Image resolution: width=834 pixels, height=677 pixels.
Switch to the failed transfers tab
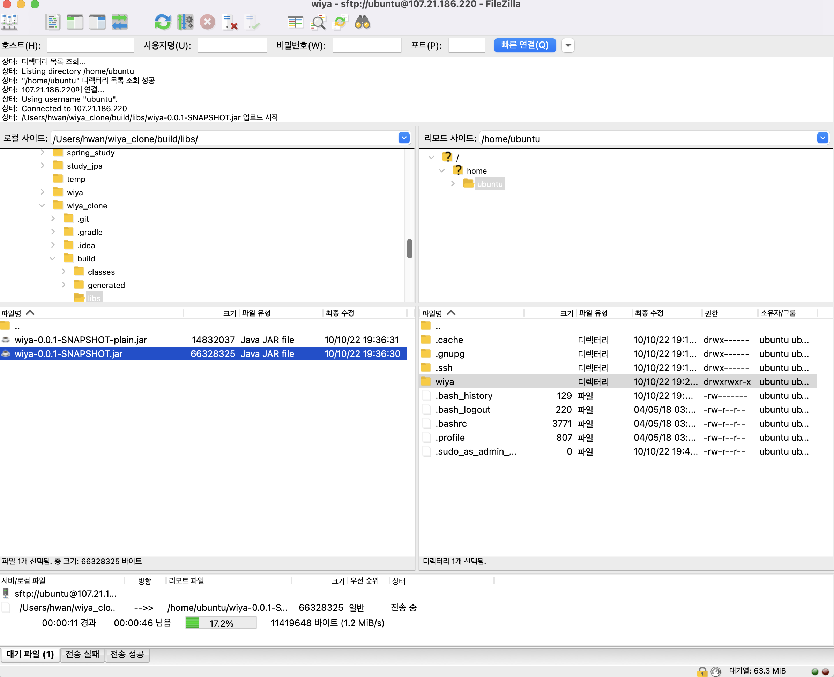[82, 654]
